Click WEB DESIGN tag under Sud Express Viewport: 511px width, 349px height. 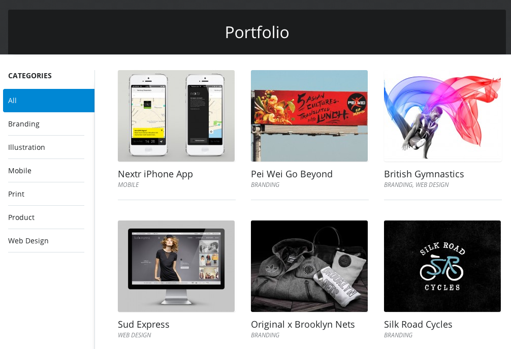pyautogui.click(x=135, y=335)
